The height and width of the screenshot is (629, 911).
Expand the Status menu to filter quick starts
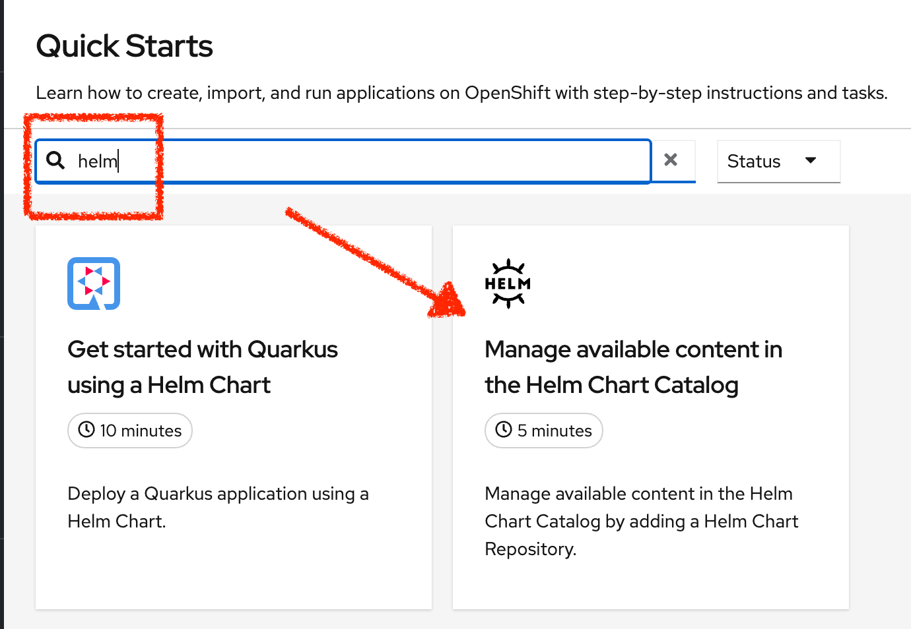click(x=778, y=161)
